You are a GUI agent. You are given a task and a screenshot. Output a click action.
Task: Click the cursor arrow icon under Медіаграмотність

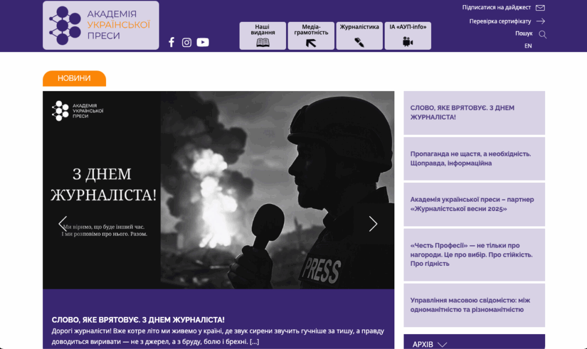click(x=311, y=43)
